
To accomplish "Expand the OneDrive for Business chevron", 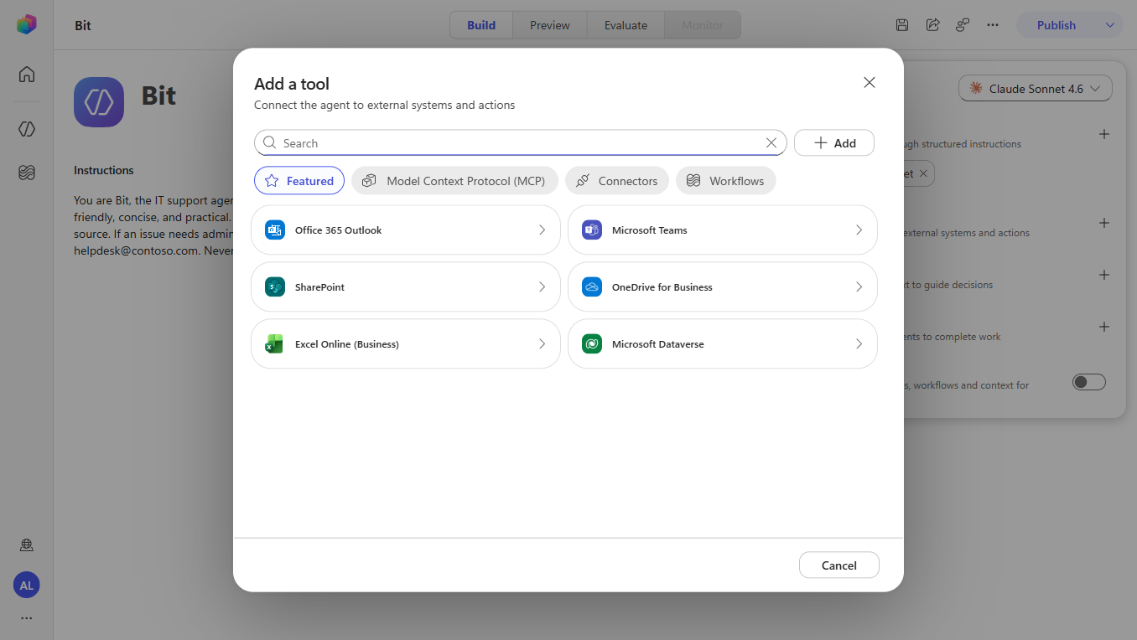I will coord(859,286).
